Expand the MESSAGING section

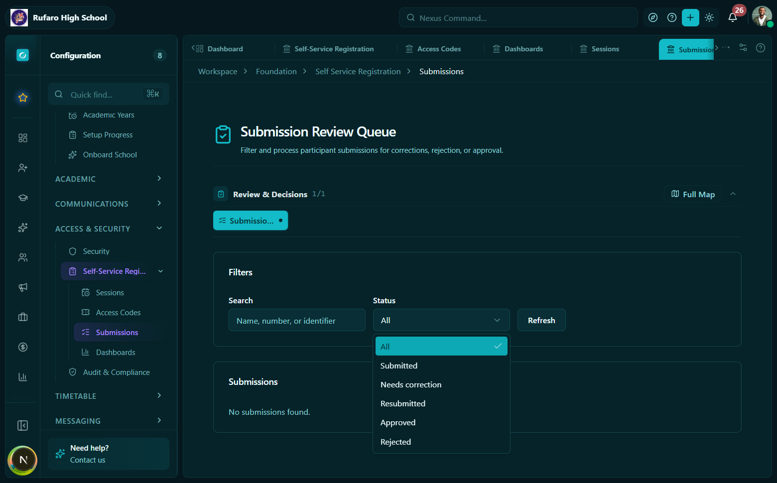pos(109,421)
